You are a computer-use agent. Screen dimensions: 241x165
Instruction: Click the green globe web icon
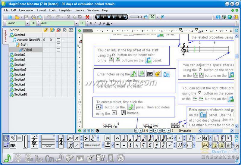230,17
